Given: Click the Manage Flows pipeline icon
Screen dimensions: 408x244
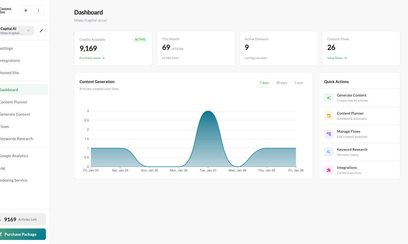Looking at the screenshot, I should point(329,134).
